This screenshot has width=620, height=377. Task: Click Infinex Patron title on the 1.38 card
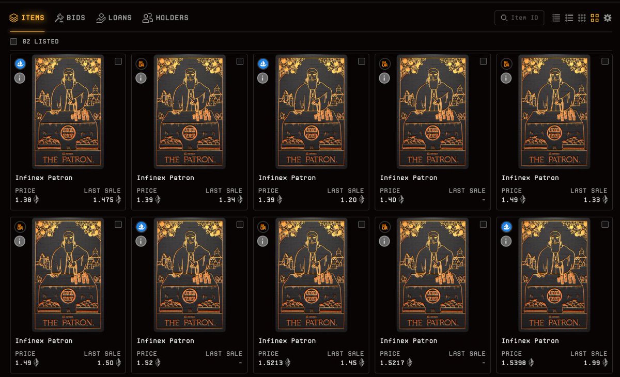[44, 178]
